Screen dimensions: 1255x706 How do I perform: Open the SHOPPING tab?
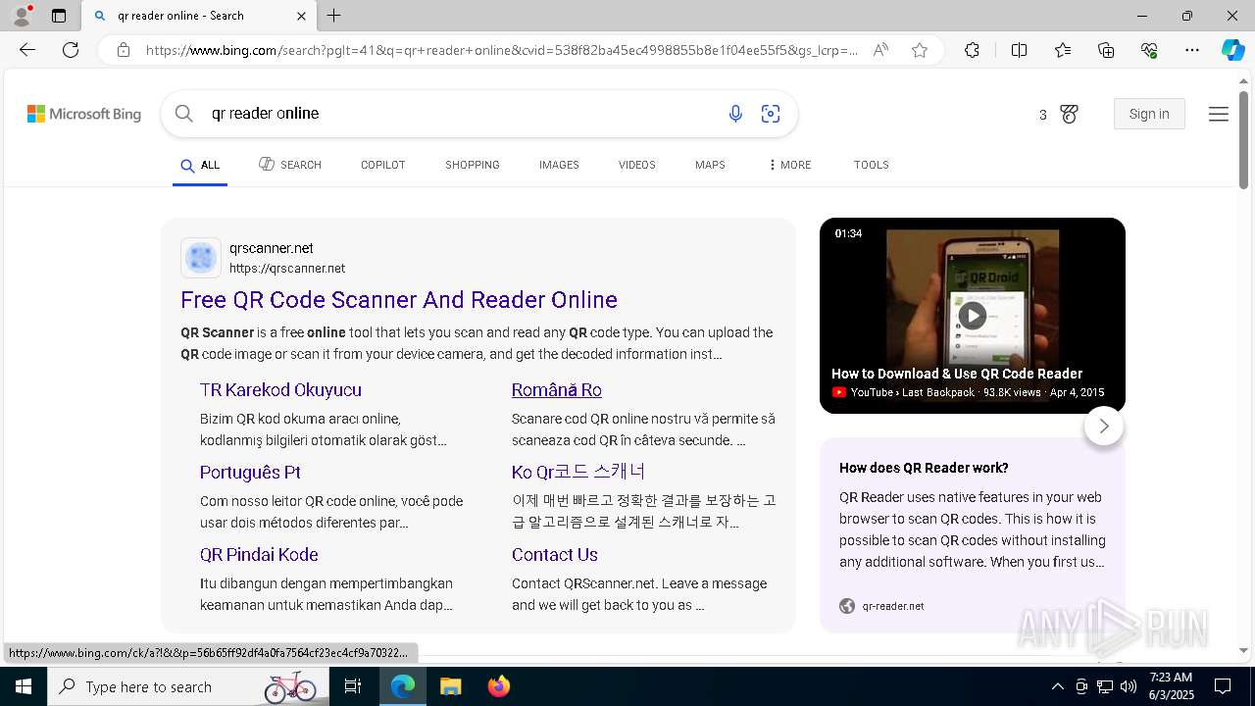473,165
